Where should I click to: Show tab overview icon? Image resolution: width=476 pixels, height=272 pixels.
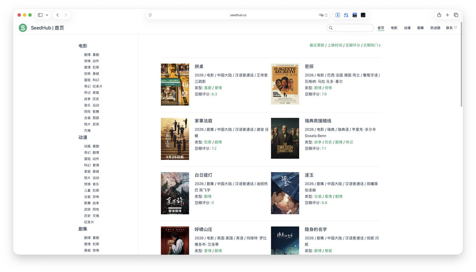click(x=456, y=15)
